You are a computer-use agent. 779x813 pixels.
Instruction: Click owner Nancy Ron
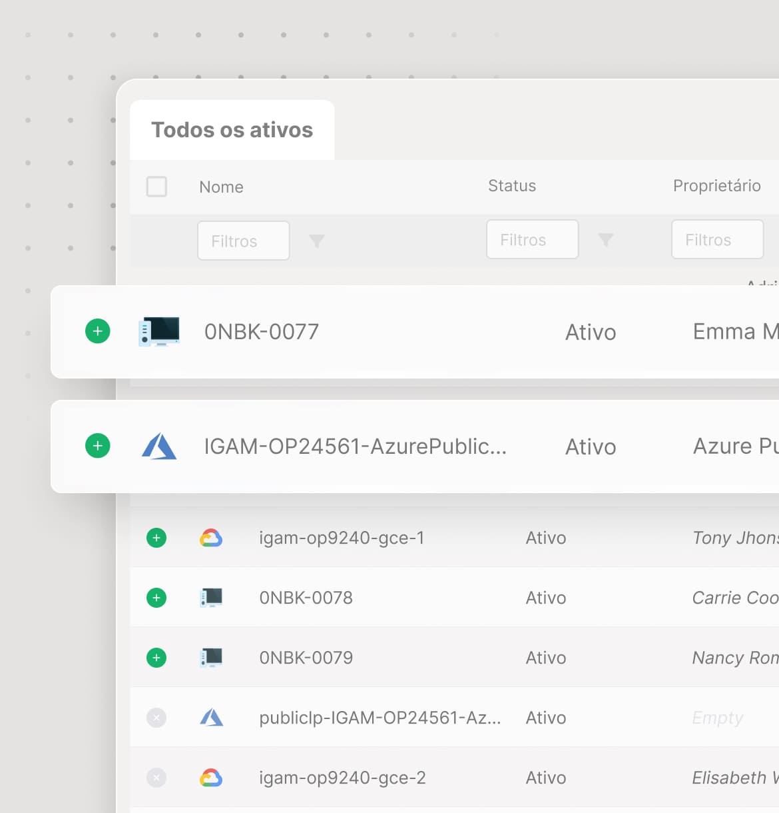click(x=735, y=658)
